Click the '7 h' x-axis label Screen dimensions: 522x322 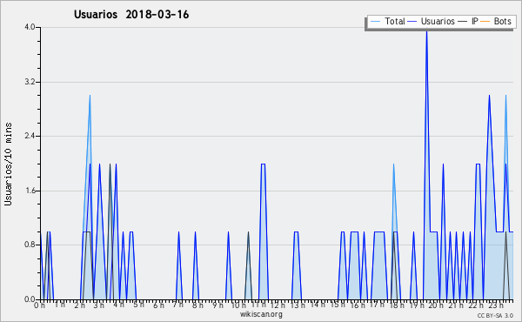(x=177, y=305)
